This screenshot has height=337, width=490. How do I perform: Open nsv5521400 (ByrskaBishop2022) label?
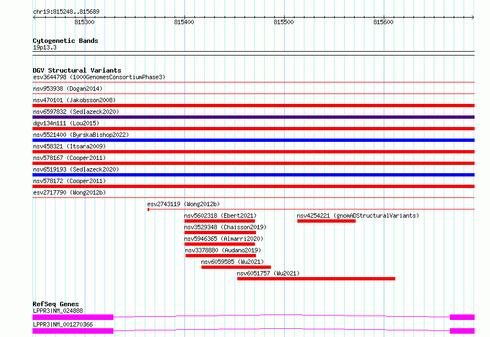[81, 135]
